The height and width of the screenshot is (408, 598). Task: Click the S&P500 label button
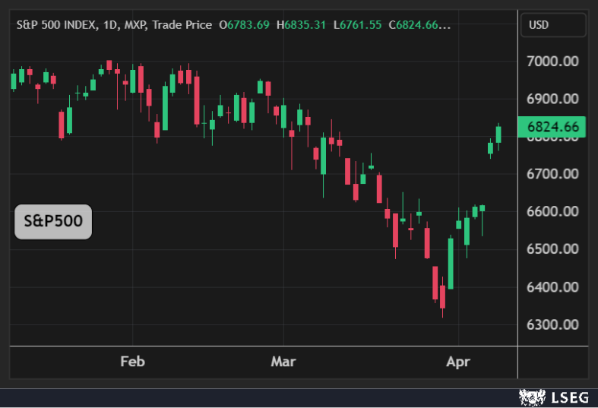click(53, 222)
